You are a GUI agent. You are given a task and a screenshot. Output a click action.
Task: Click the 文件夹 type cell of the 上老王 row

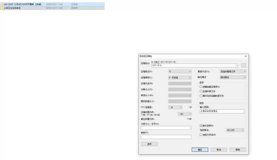(74, 8)
